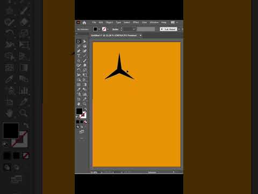
Task: Select the Blend tool
Action: [x=84, y=89]
